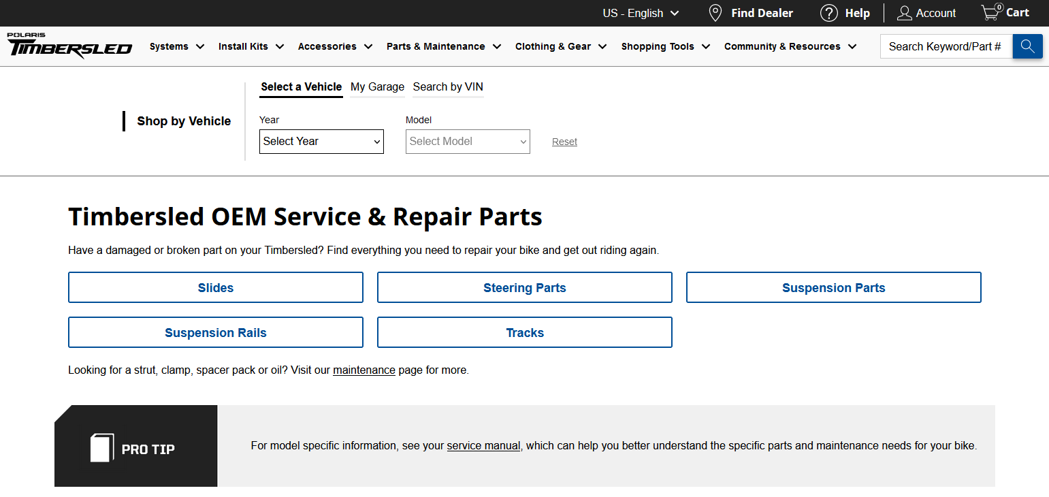This screenshot has height=497, width=1049.
Task: Expand the Parts & Maintenance menu
Action: pyautogui.click(x=443, y=46)
